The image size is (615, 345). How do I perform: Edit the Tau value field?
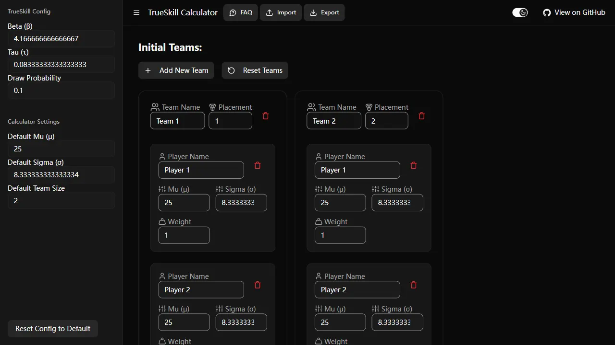61,65
